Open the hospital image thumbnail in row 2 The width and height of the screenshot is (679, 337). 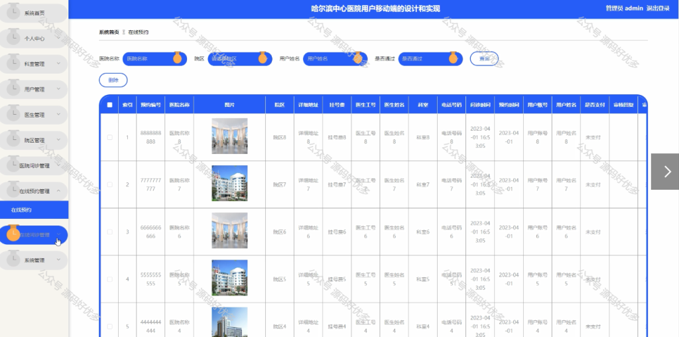(x=229, y=183)
